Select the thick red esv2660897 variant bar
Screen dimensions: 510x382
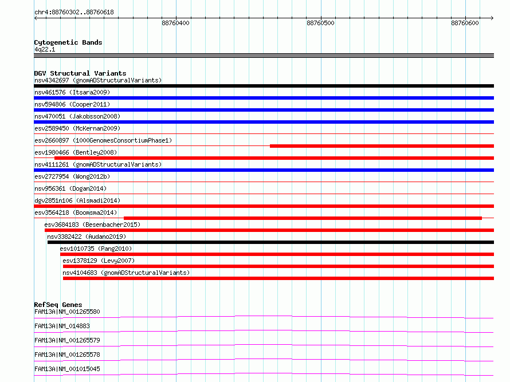(x=382, y=146)
